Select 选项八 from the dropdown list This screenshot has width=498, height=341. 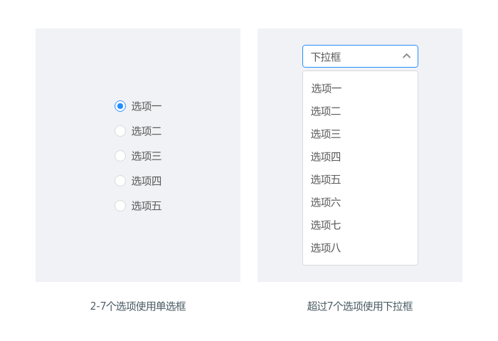pos(326,248)
